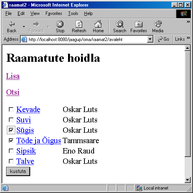The image size is (193, 193).
Task: Click the Go button arrow icon
Action: (x=160, y=39)
